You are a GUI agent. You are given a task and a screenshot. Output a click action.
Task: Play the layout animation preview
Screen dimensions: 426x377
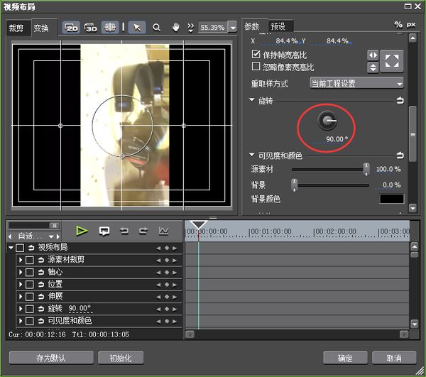coord(82,231)
